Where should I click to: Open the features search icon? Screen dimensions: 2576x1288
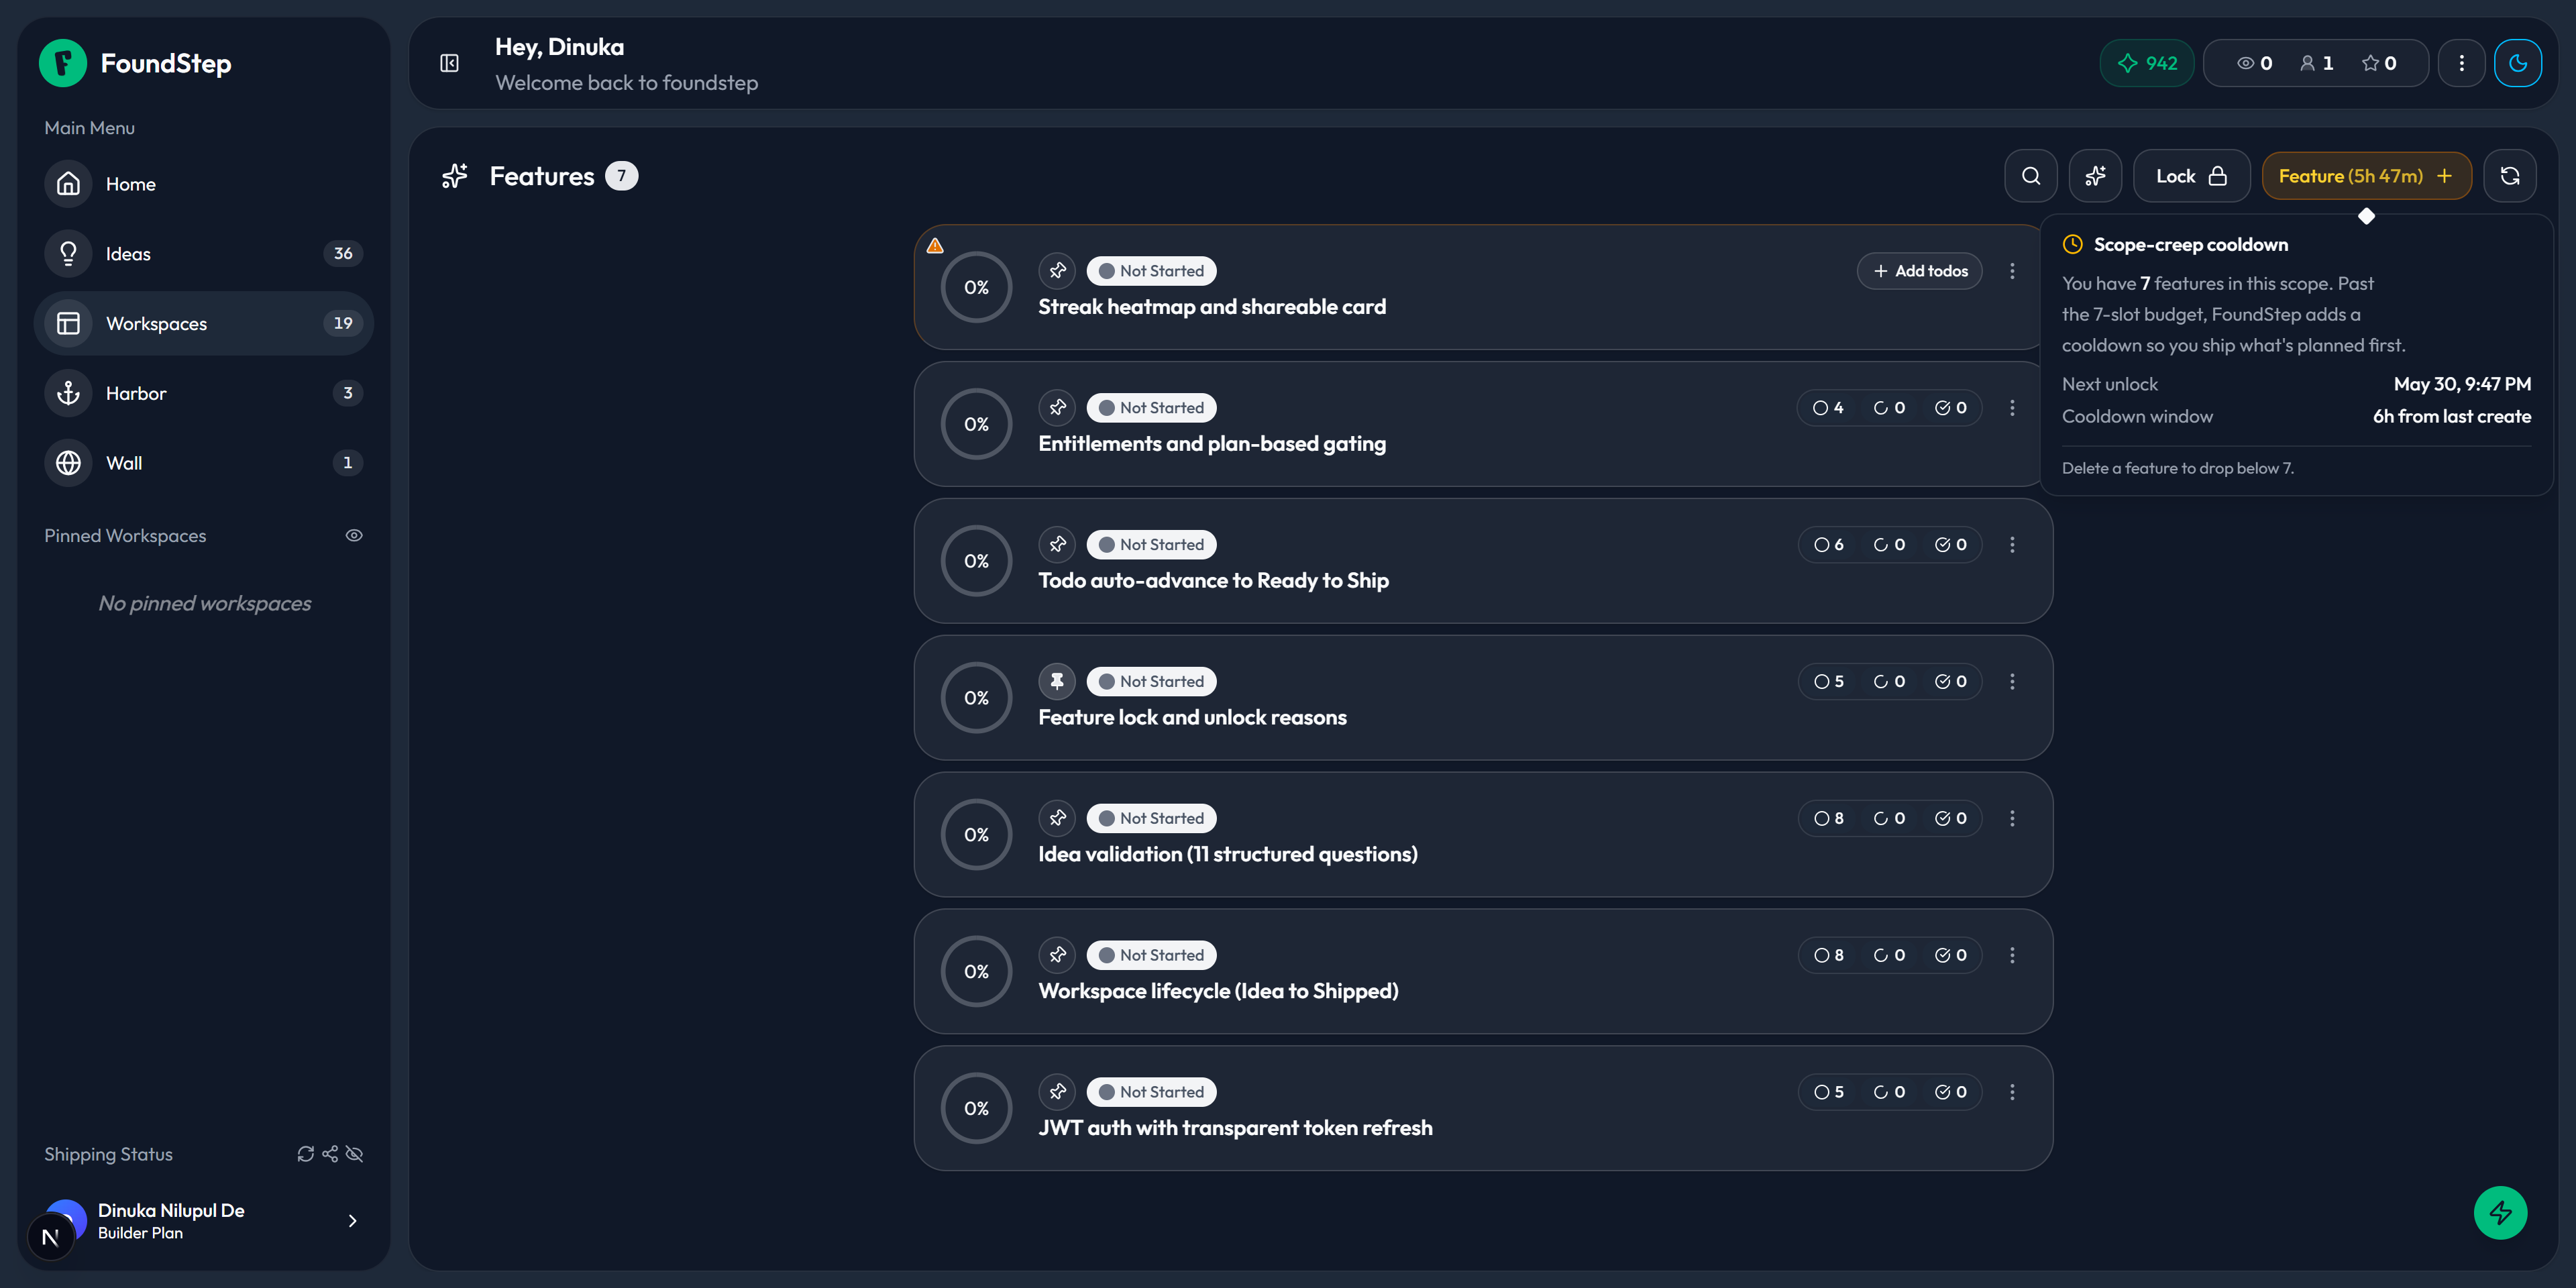[2031, 176]
